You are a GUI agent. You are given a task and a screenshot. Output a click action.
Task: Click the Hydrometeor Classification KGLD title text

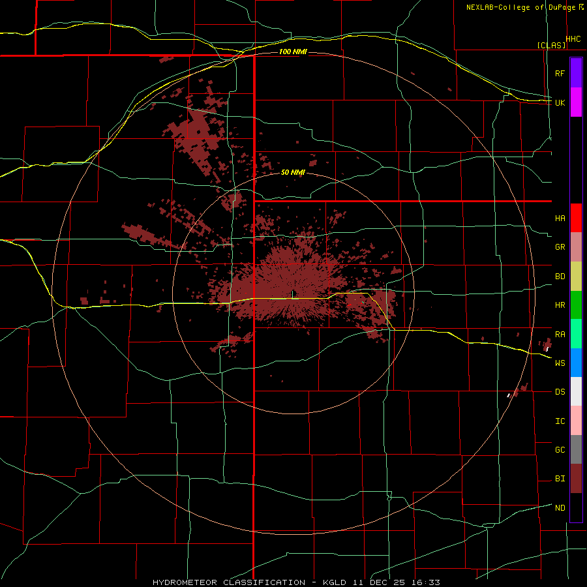(x=296, y=582)
